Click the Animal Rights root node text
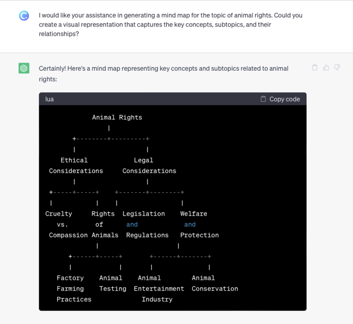Viewport: 353px width, 324px height. click(117, 117)
